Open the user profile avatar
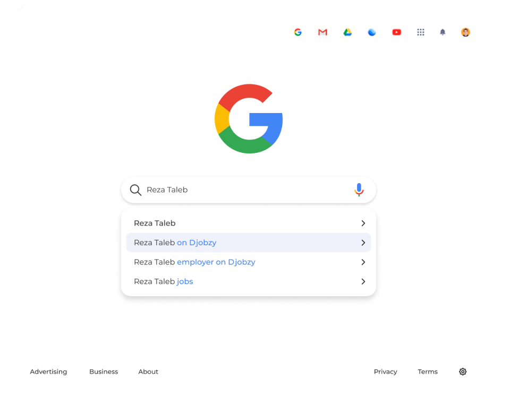Viewport: 510px width, 414px height. [465, 32]
